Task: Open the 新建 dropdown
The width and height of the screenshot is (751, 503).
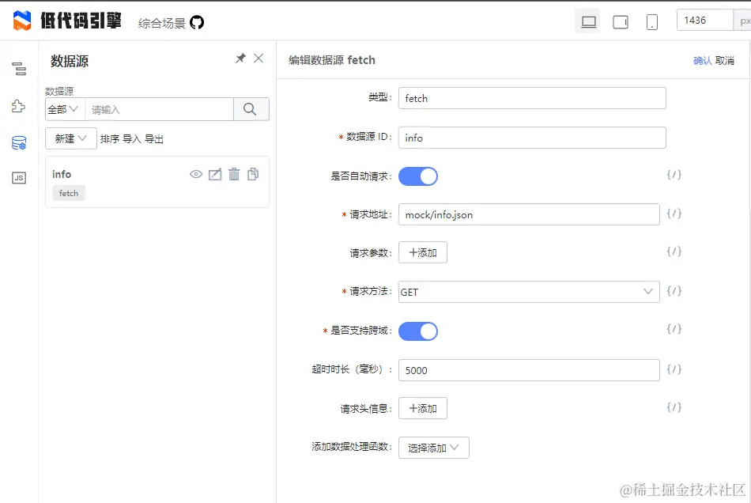Action: [71, 138]
